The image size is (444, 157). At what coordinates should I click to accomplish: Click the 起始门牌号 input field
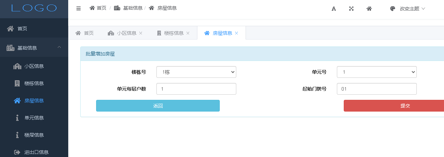click(x=376, y=89)
